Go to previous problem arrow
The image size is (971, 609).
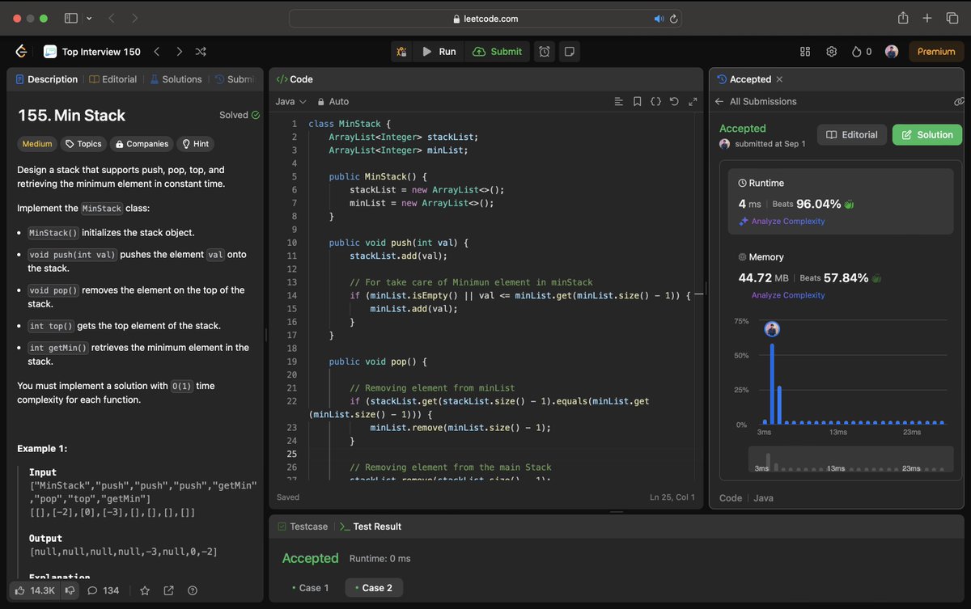click(156, 51)
